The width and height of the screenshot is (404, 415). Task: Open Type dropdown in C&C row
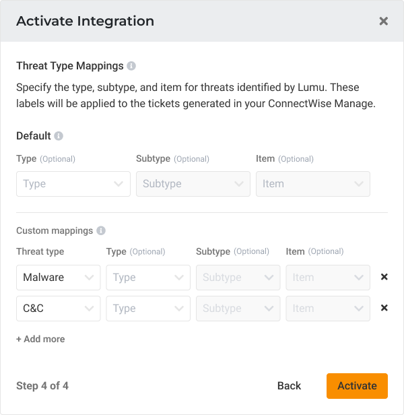pos(148,309)
